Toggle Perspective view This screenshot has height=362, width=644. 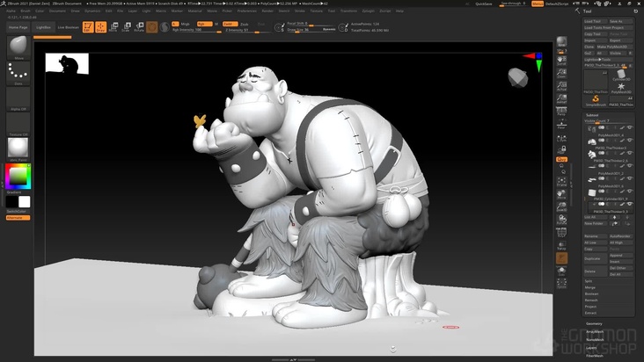click(561, 111)
